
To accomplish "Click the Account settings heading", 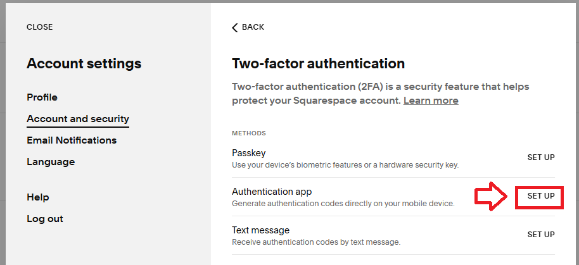I will (x=84, y=64).
